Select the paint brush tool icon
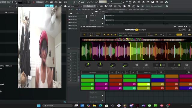 click(56, 6)
